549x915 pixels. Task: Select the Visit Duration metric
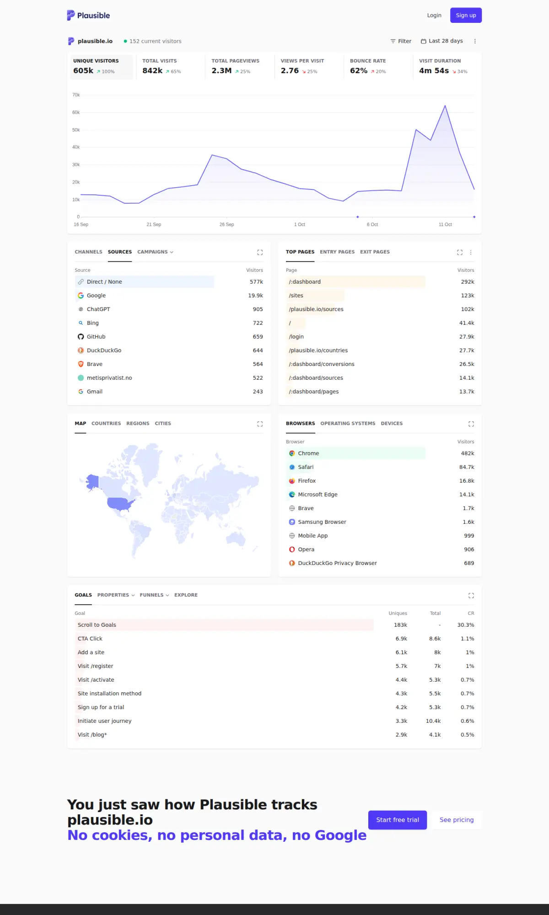(447, 67)
